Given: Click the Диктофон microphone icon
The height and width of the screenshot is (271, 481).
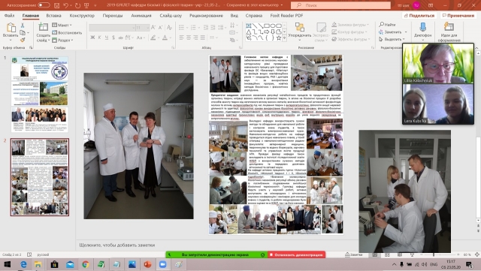Looking at the screenshot, I should point(422,27).
